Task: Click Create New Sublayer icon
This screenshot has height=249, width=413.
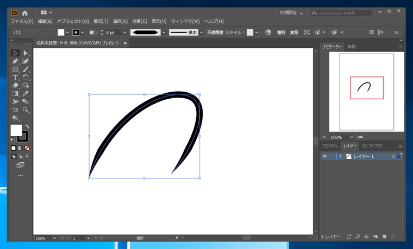Action: [375, 237]
